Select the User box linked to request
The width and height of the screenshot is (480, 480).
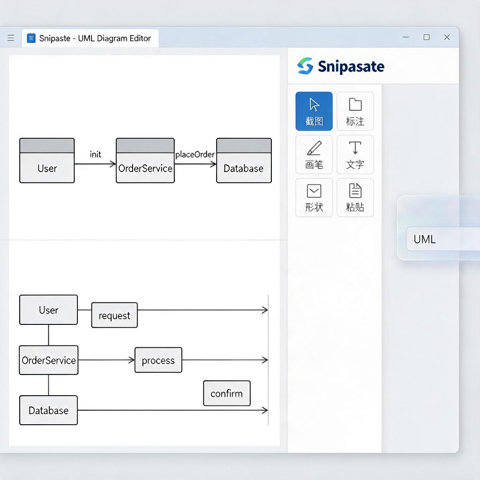[x=48, y=310]
